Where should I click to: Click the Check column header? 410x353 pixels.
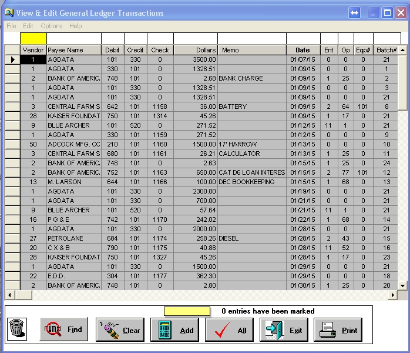click(x=160, y=50)
